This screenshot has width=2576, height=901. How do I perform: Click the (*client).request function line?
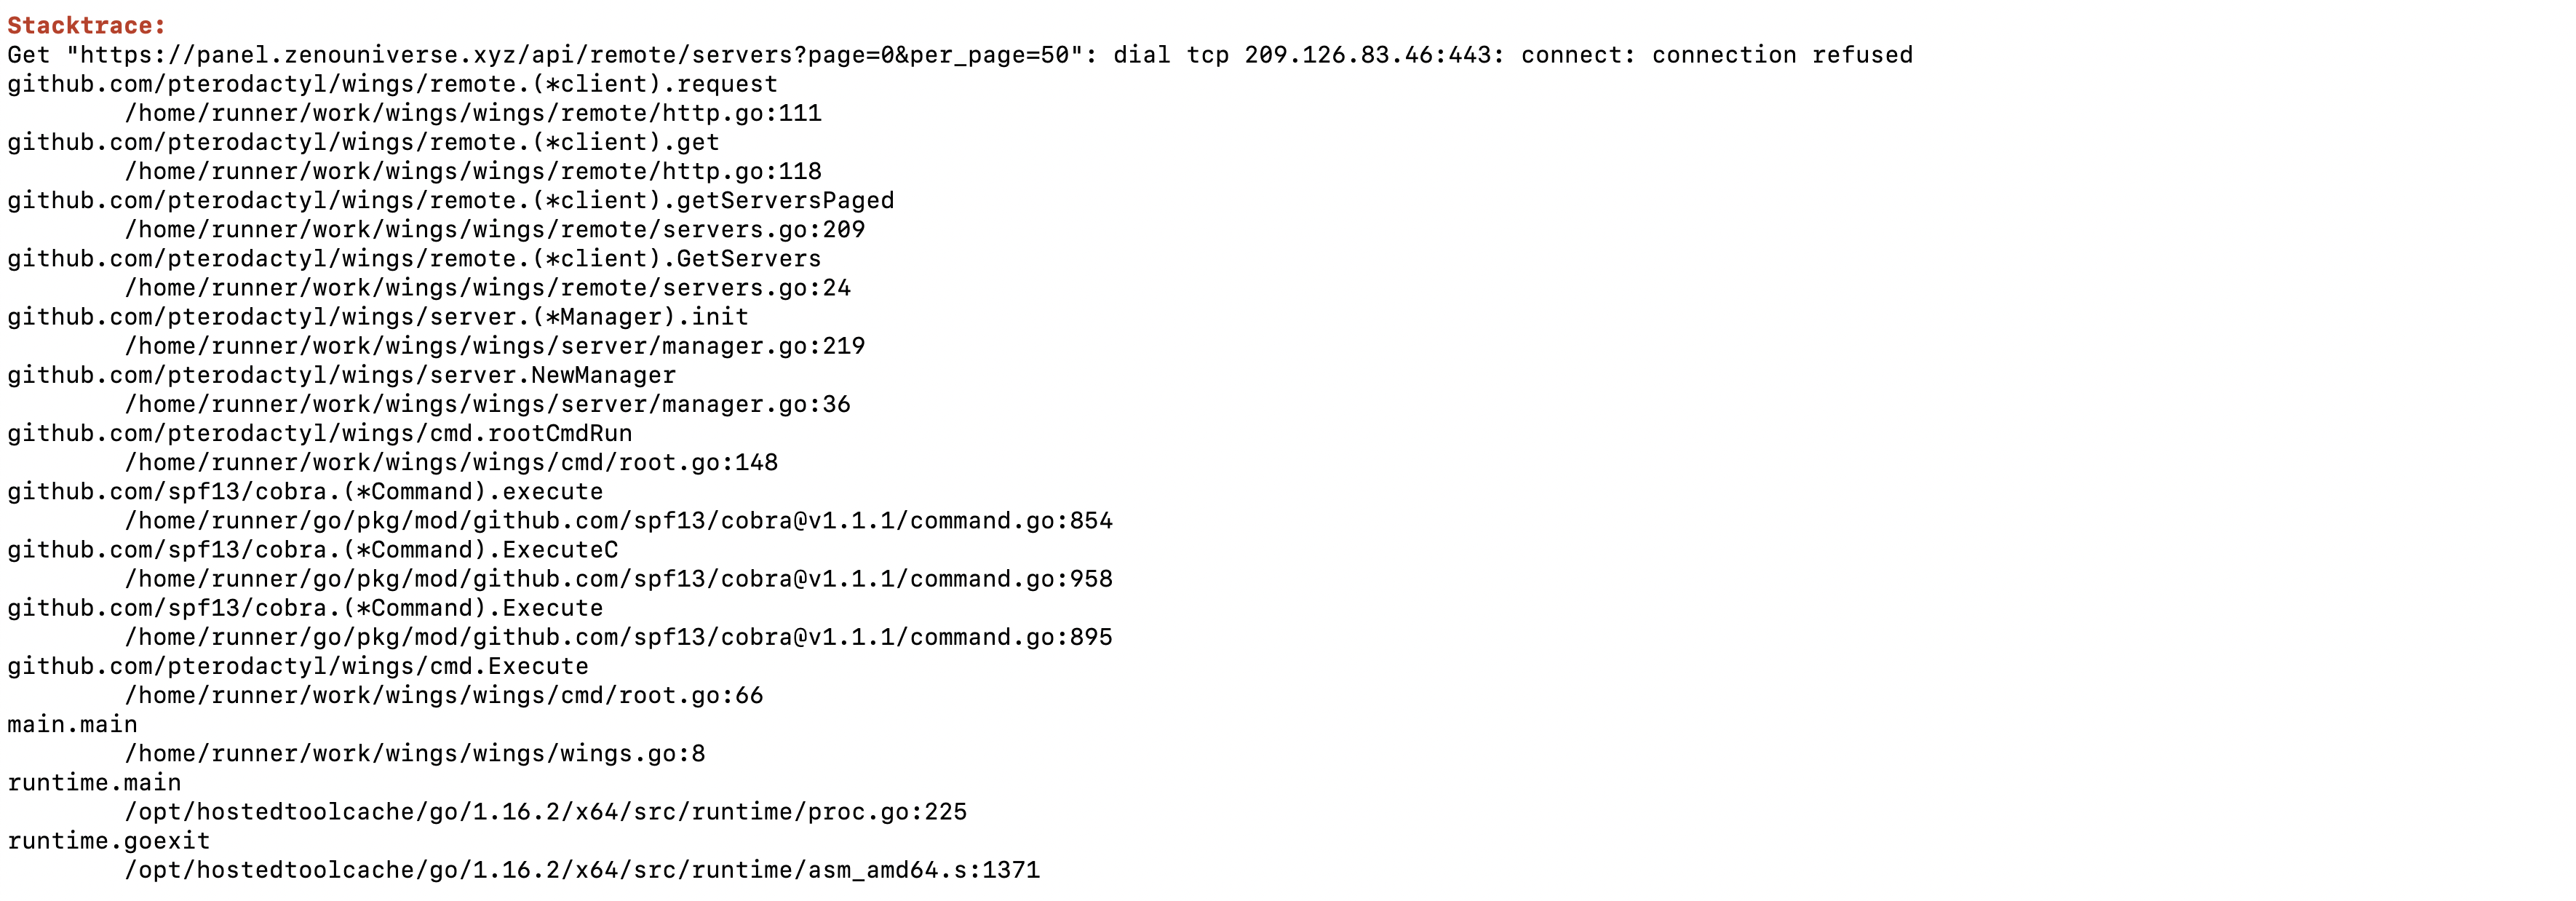[392, 84]
